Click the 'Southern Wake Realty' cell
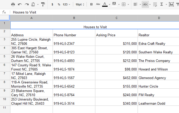The image size is (179, 113). 158,50
